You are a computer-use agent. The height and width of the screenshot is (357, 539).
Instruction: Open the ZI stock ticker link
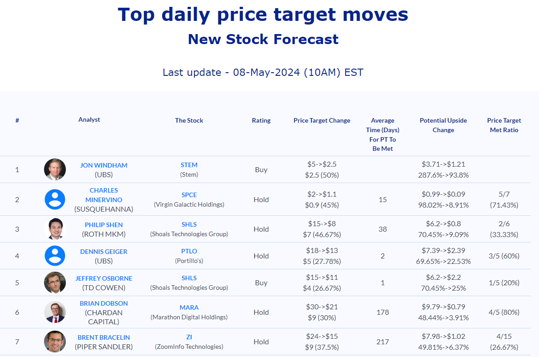click(189, 337)
